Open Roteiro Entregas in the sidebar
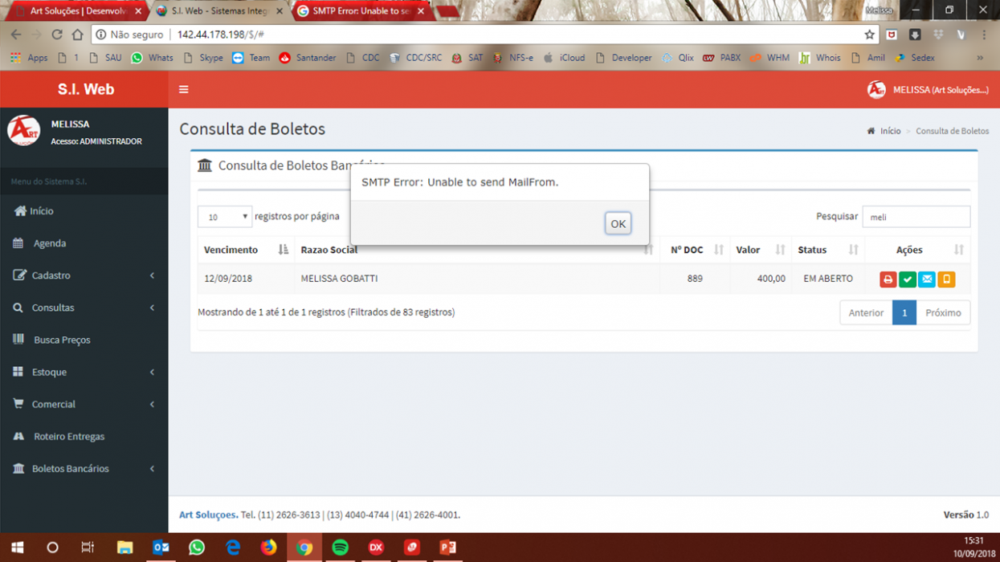This screenshot has width=1000, height=562. click(x=84, y=436)
